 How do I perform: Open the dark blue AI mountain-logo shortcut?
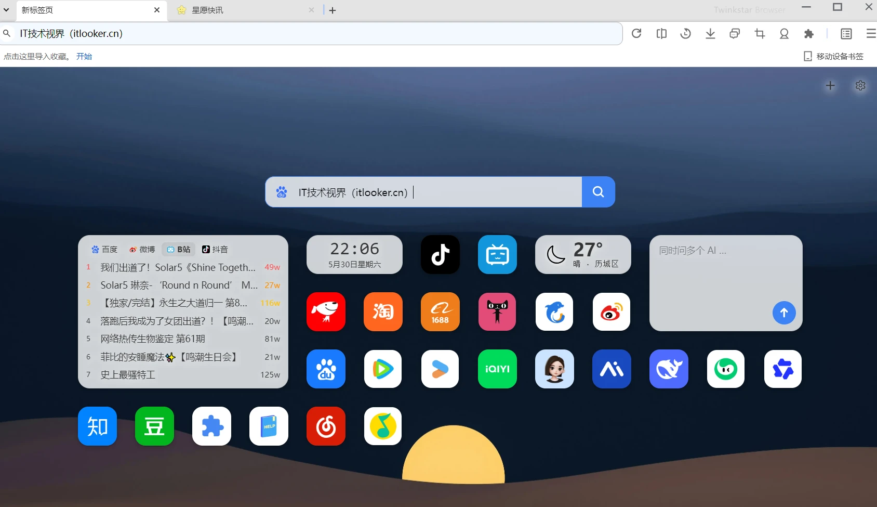click(x=612, y=369)
